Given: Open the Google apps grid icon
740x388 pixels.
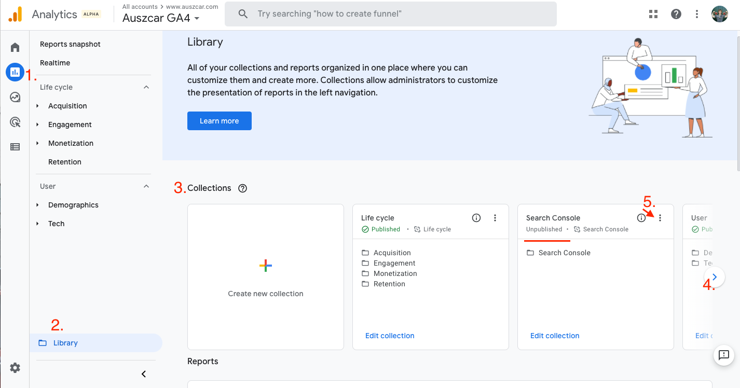Looking at the screenshot, I should 653,14.
